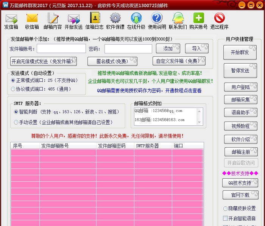Screen dimensions: 265x226
Task: Click the 添加 button
Action: tap(168, 48)
